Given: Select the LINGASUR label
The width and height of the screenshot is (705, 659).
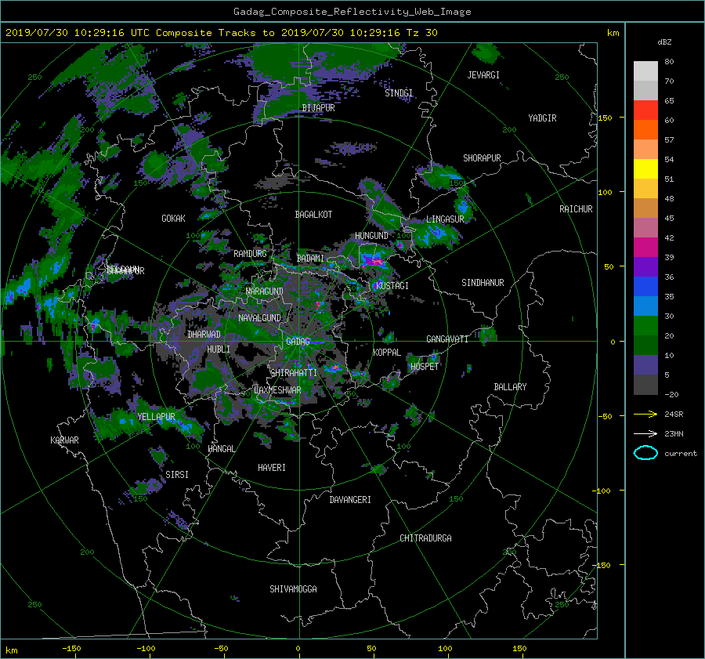Looking at the screenshot, I should coord(445,219).
